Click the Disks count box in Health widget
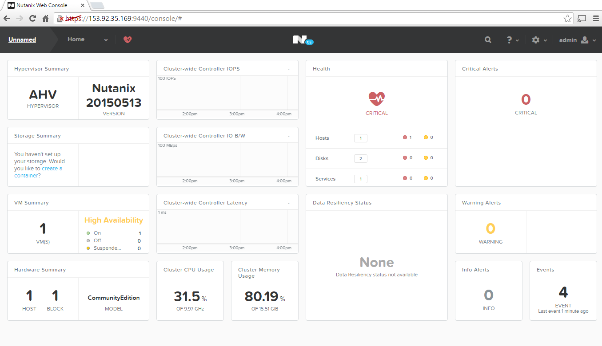The width and height of the screenshot is (602, 346). coord(360,158)
